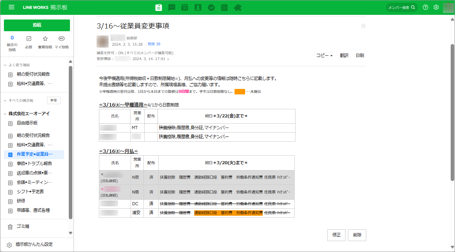Image resolution: width=455 pixels, height=252 pixels.
Task: Open the コピー dropdown menu
Action: (x=324, y=56)
